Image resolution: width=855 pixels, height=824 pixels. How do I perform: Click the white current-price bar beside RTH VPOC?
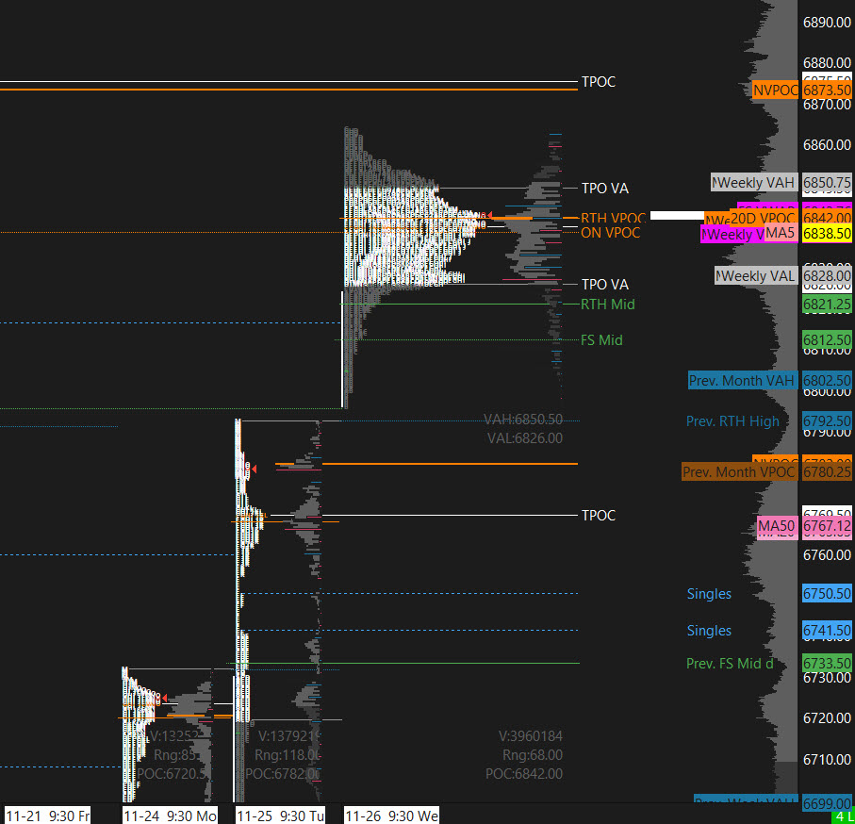677,216
